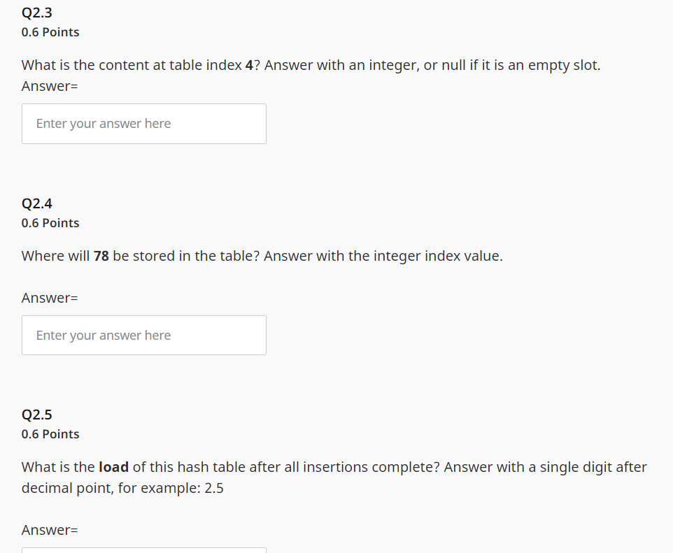Click the 'Answer=' label above Q2.3's input

[x=49, y=85]
